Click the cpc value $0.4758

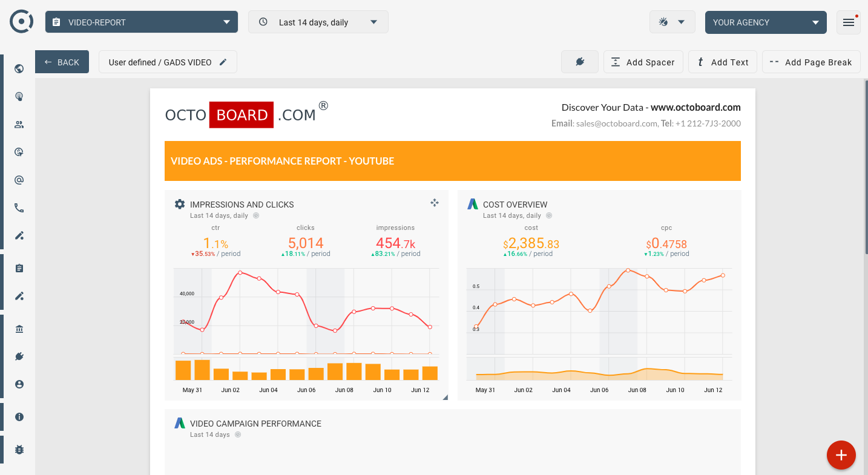point(666,244)
